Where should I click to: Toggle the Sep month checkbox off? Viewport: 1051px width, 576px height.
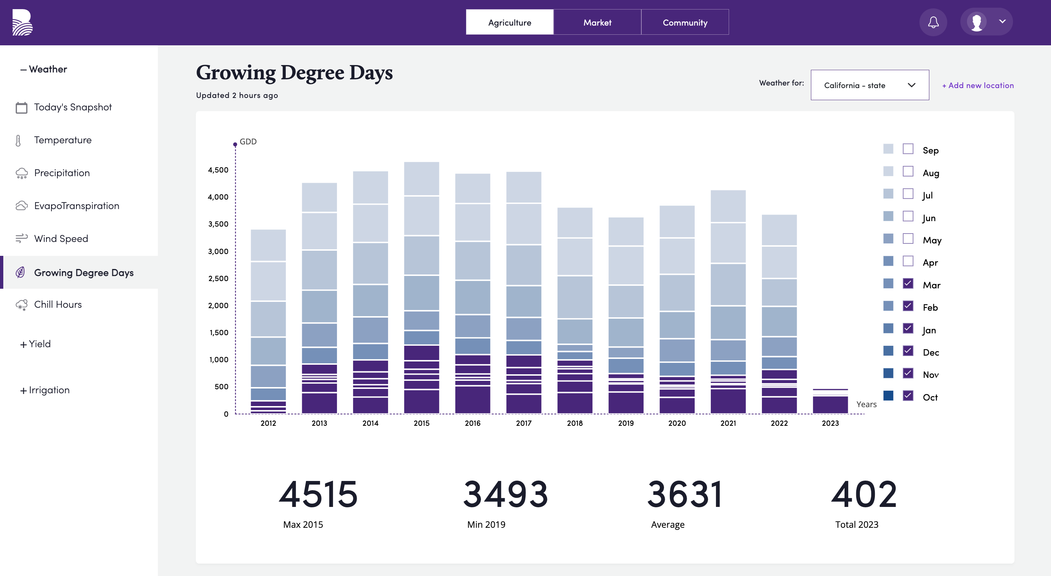[908, 150]
